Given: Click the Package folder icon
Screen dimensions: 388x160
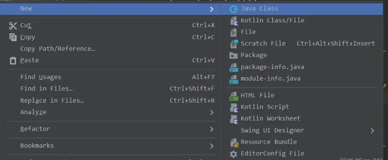Looking at the screenshot, I should coord(234,55).
